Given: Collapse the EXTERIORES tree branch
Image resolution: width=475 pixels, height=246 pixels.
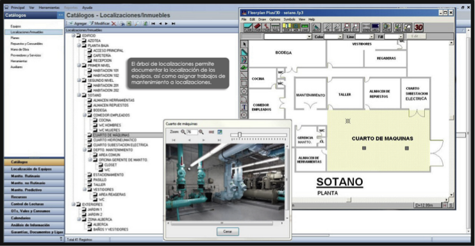Looking at the screenshot, I should click(x=74, y=204).
